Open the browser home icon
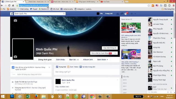This screenshot has width=176, height=99. [x=13, y=5]
